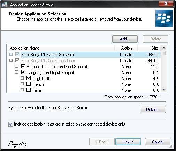Click Update action for Core Applications
This screenshot has height=151, width=176.
pos(126,61)
